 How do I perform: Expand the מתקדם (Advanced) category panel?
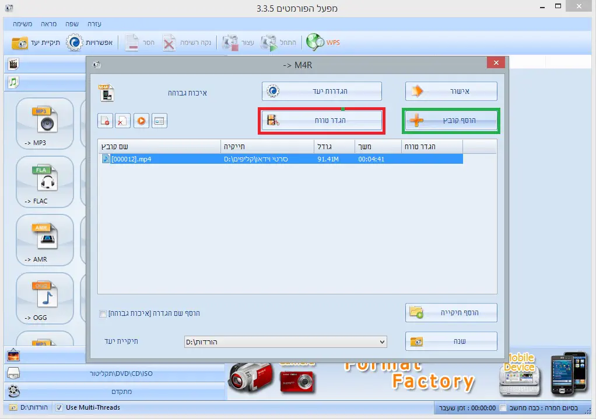click(117, 390)
